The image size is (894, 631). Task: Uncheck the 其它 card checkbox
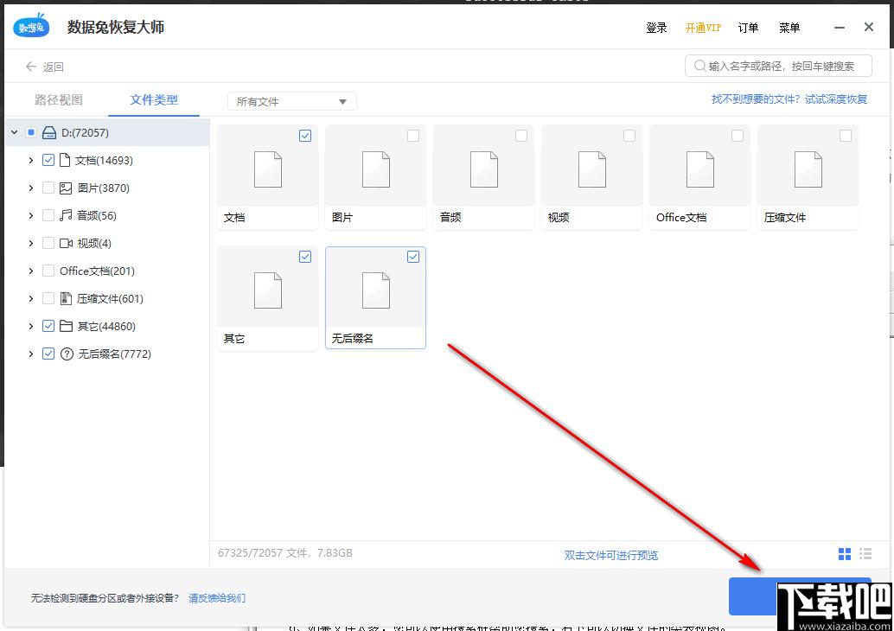tap(305, 257)
